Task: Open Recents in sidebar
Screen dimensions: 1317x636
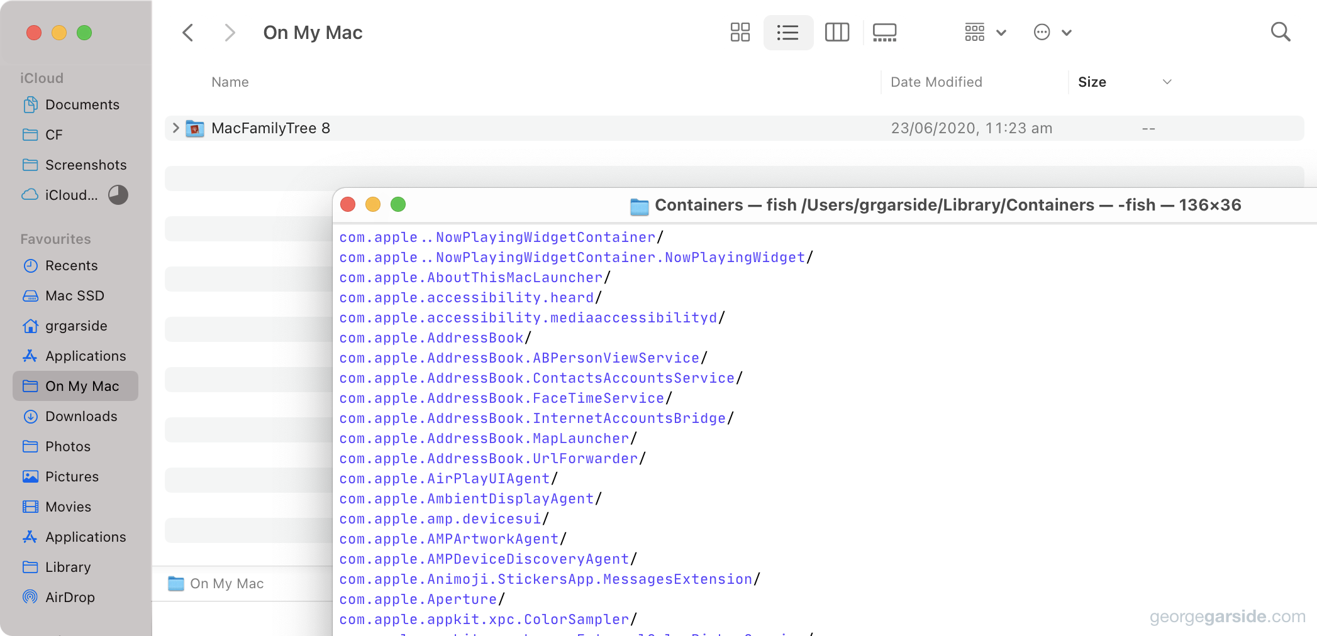Action: pyautogui.click(x=75, y=265)
